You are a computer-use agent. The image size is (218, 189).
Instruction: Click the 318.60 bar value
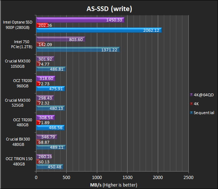pos(46,78)
